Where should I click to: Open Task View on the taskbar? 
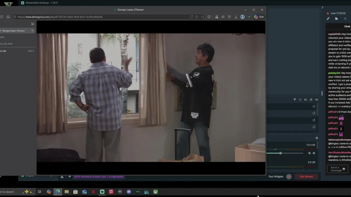pos(39,192)
